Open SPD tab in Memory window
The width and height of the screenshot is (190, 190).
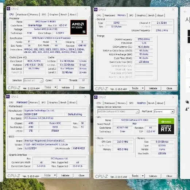point(131,15)
